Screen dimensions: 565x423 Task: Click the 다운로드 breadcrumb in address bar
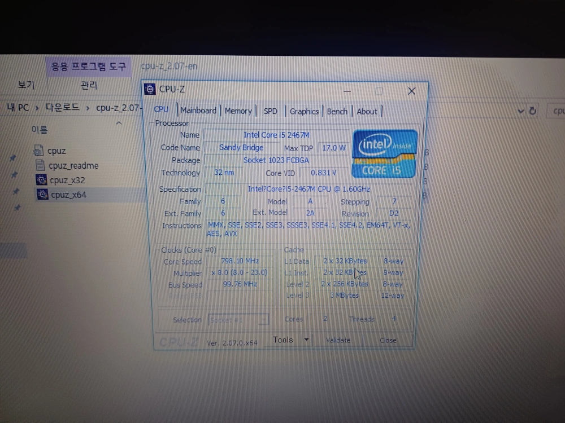tap(62, 107)
